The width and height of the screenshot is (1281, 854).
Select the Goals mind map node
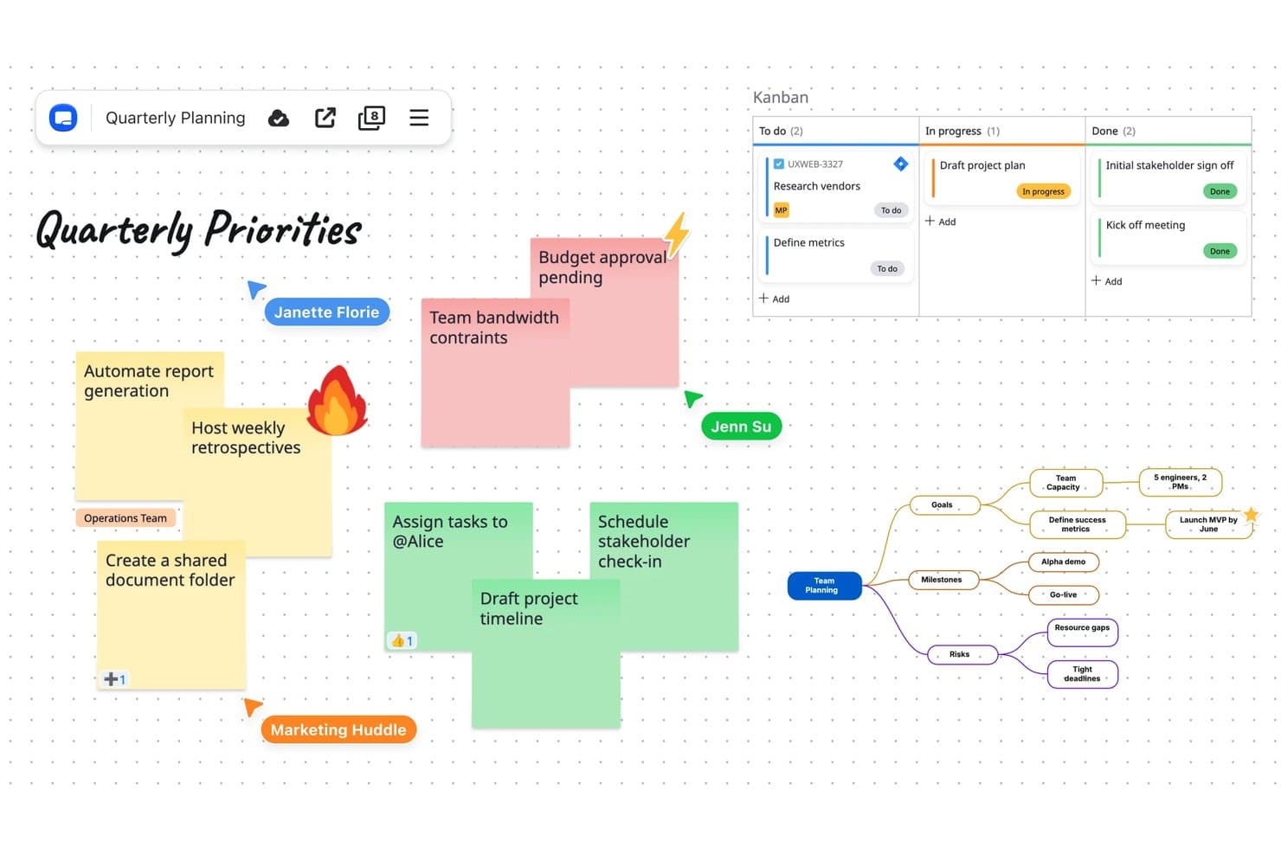point(945,505)
